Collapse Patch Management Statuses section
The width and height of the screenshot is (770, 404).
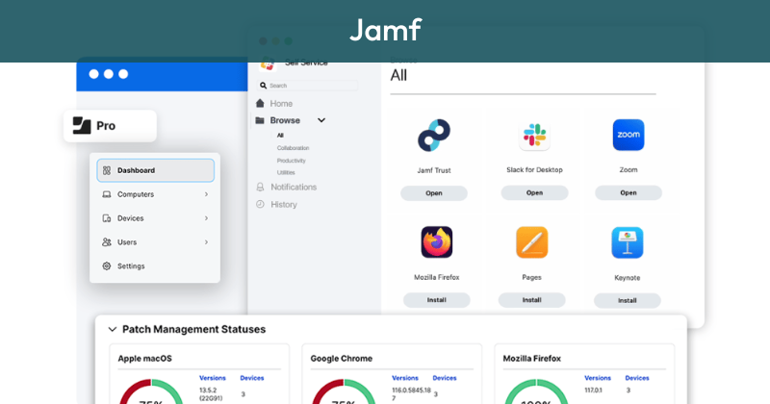[x=112, y=329]
